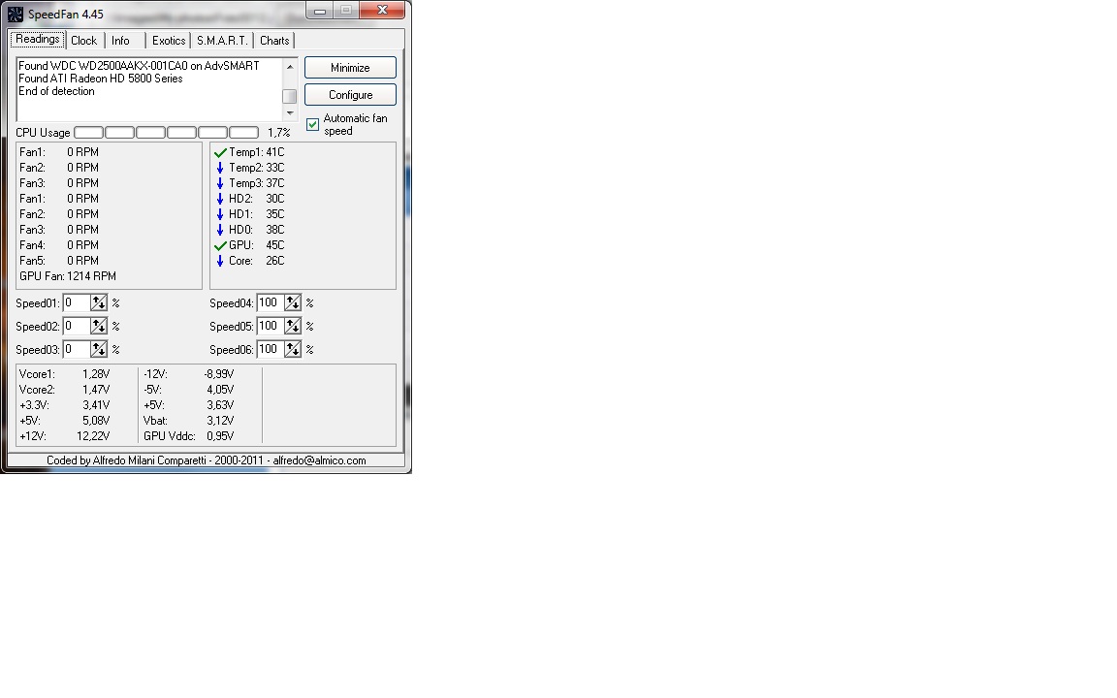
Task: Click the Found WDC WD2500AAKX log line
Action: click(139, 66)
